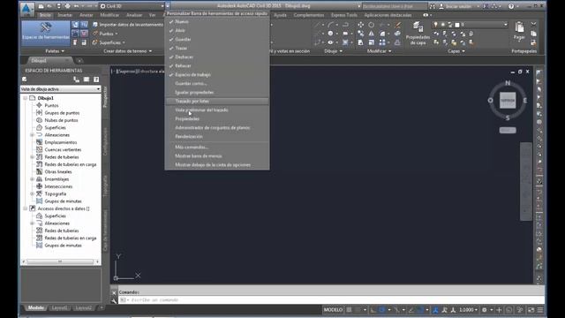Expand the Dibujo ribbon panel
565x318 pixels.
pos(333,51)
